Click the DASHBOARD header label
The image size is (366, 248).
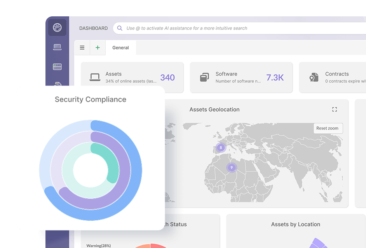93,28
